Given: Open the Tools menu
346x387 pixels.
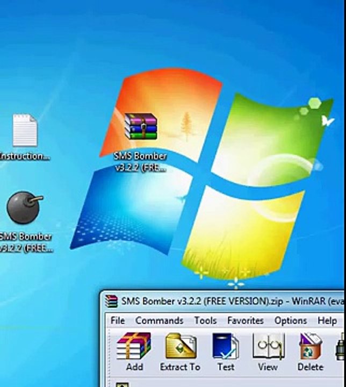Looking at the screenshot, I should click(x=205, y=320).
